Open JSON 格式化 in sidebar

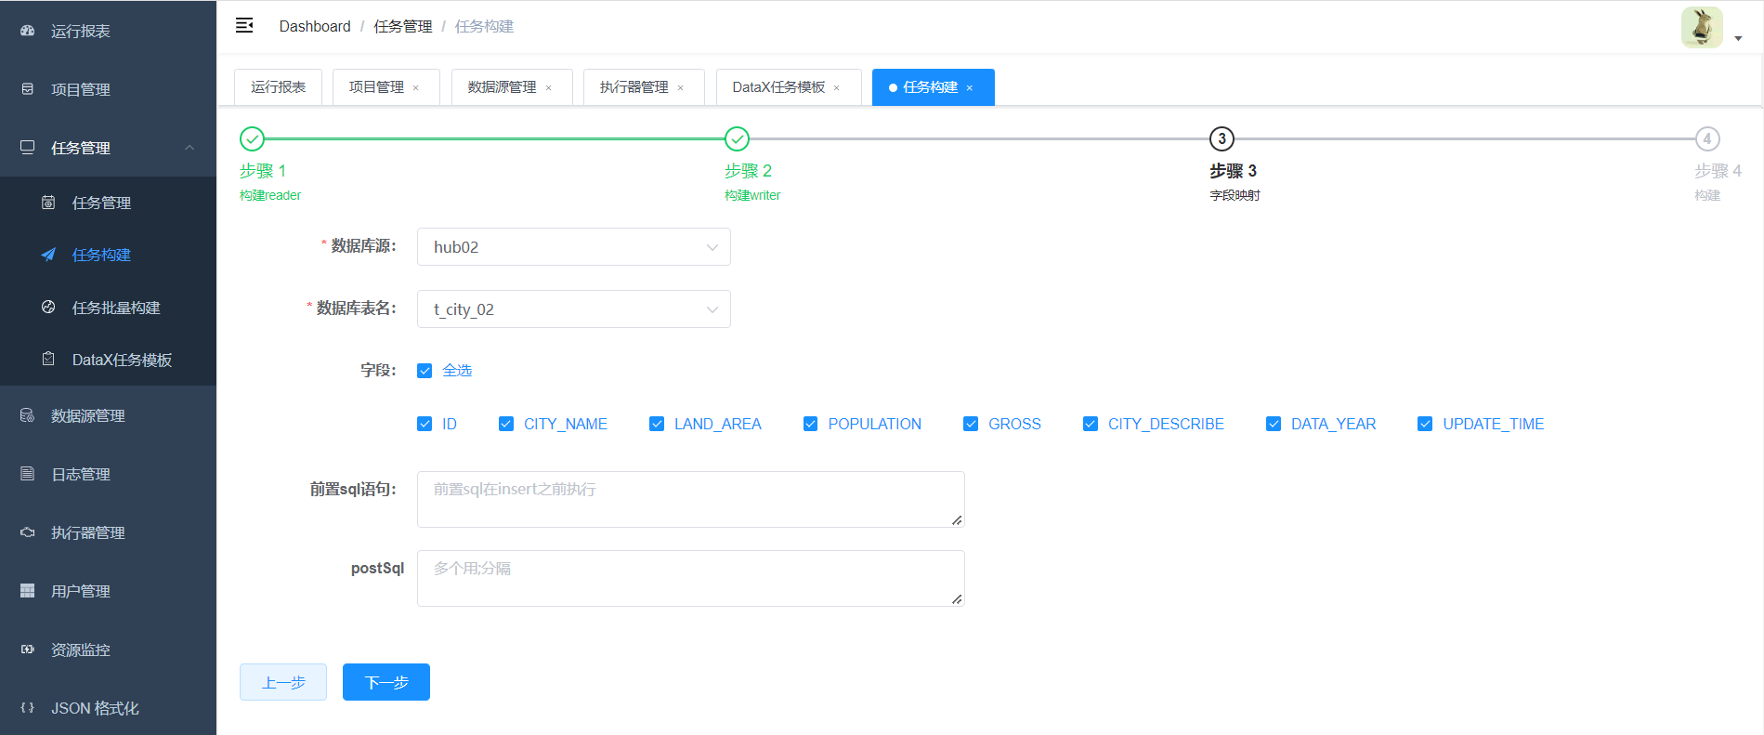coord(108,708)
